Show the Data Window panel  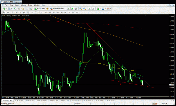tap(19, 9)
